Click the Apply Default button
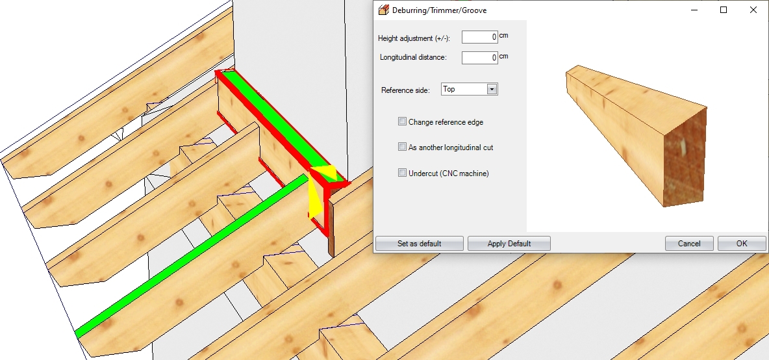 tap(509, 244)
